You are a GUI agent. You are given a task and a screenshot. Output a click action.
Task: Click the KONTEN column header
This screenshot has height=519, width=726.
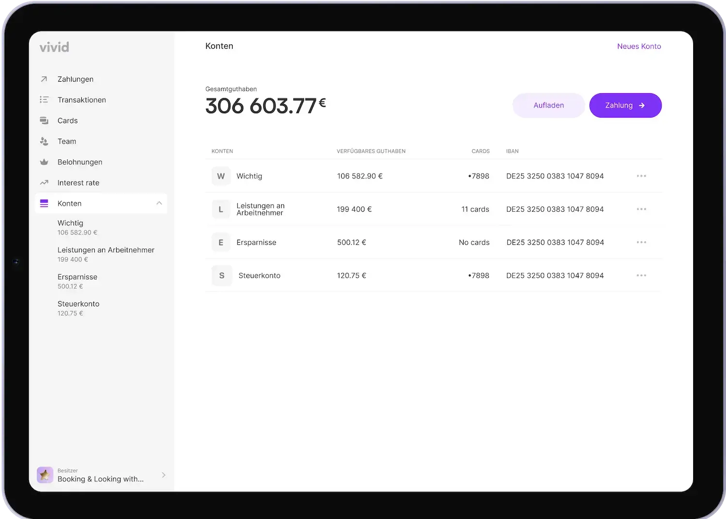(222, 151)
